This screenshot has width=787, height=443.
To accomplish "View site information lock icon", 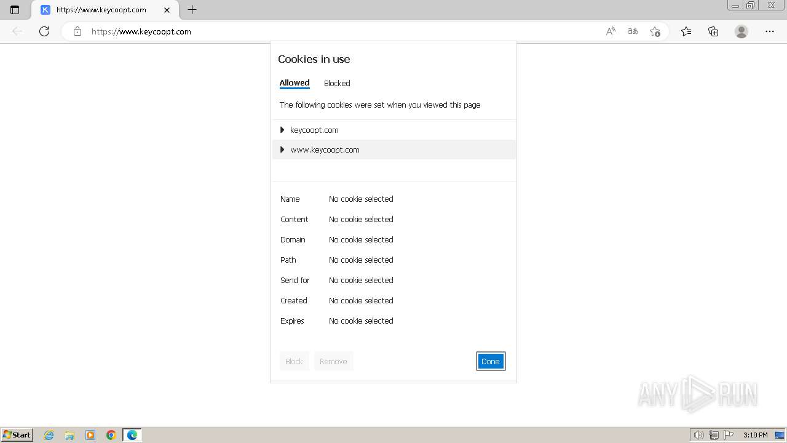I will (77, 31).
